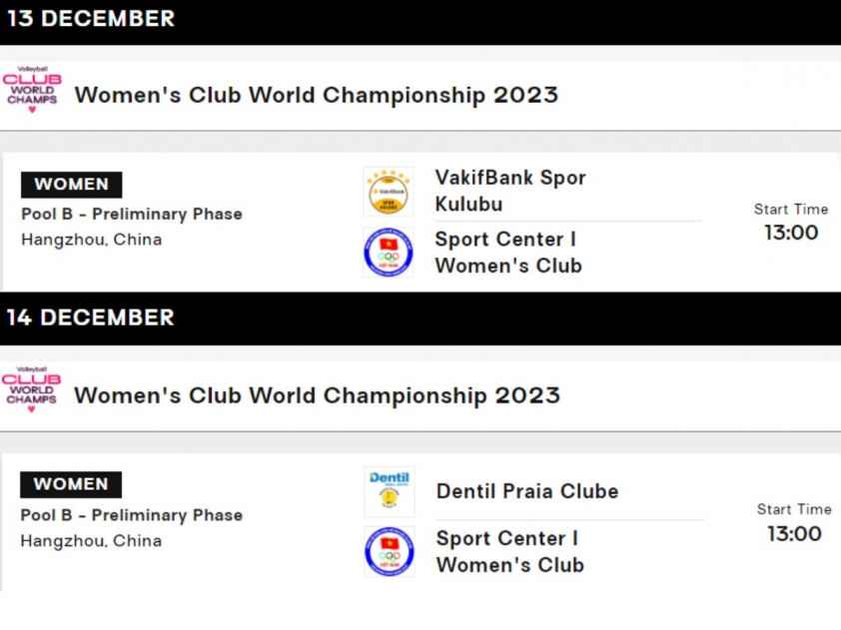Open the VakifBank Spor Kulubu team crest

pyautogui.click(x=389, y=192)
